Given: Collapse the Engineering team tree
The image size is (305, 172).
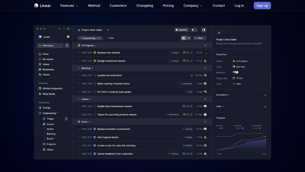Looking at the screenshot, I should [x=57, y=113].
